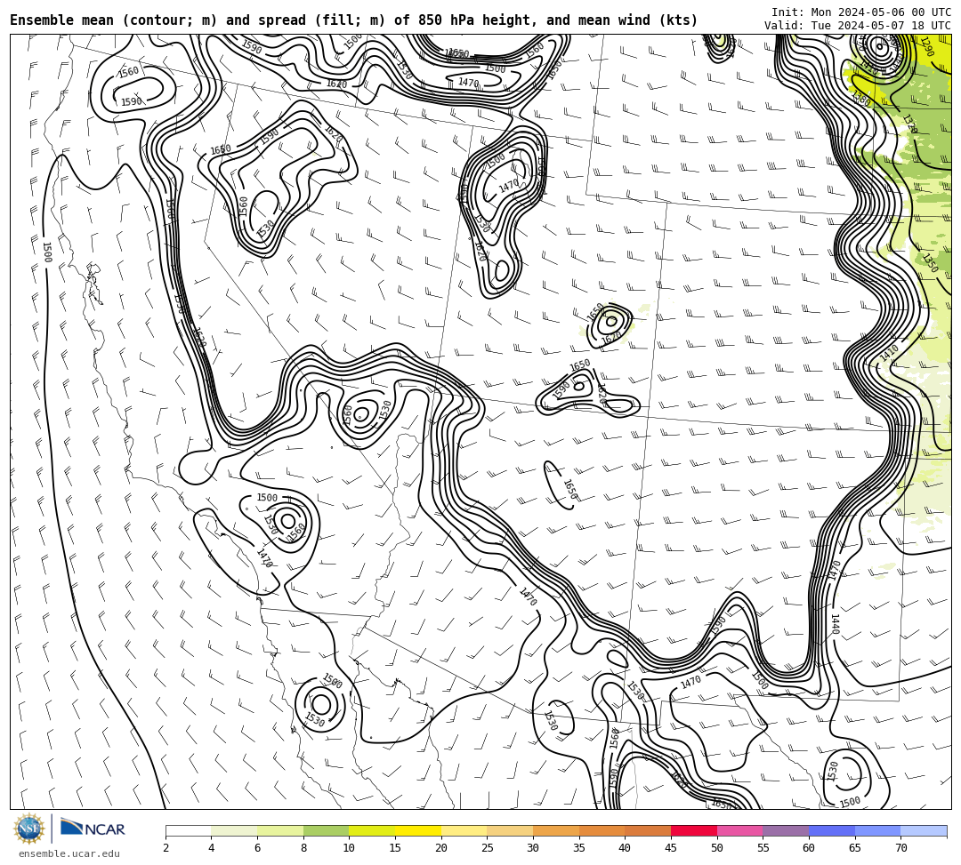
Task: Select the chart title 'Ensemble mean (contour; m)...'
Action: click(x=353, y=20)
